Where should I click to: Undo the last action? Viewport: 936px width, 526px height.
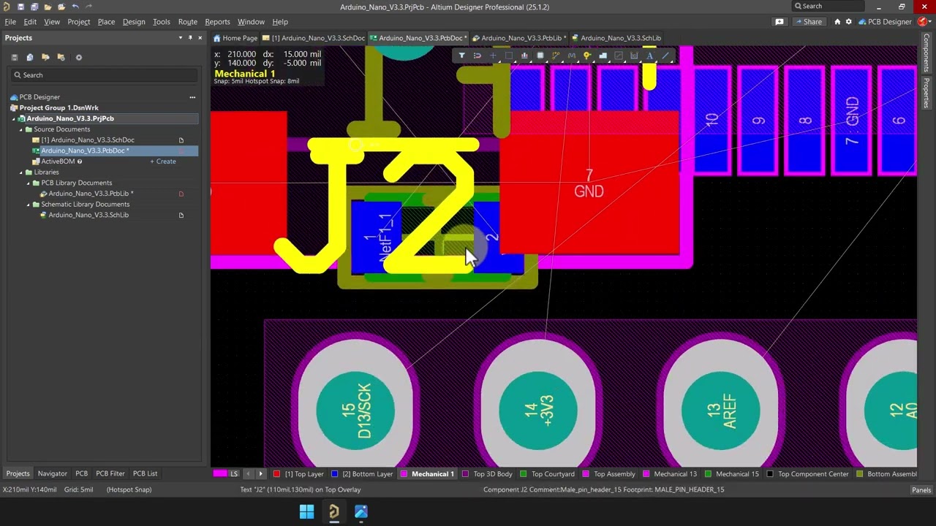[75, 7]
